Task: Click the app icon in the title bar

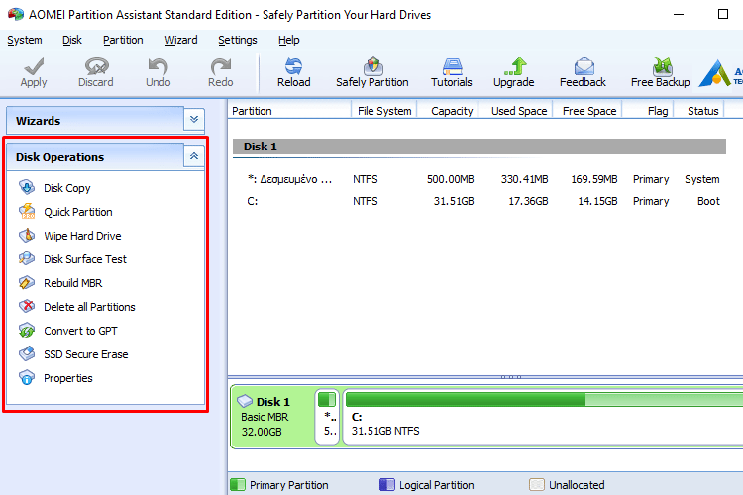Action: (16, 14)
